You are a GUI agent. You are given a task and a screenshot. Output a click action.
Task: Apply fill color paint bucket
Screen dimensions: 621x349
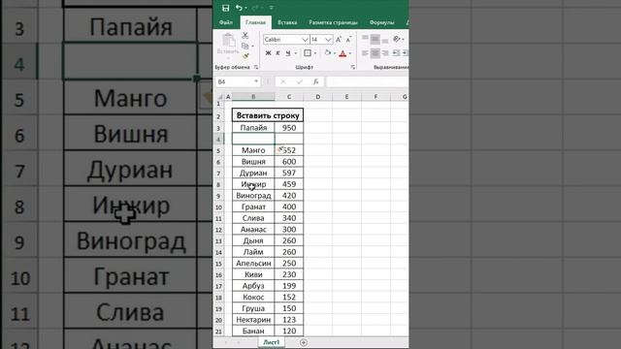328,53
